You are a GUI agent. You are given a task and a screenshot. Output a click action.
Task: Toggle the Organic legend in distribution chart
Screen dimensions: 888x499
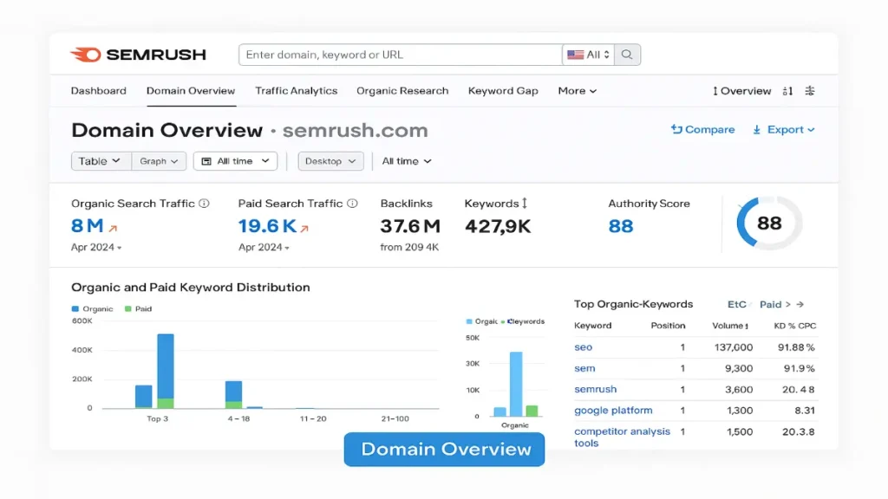(92, 309)
